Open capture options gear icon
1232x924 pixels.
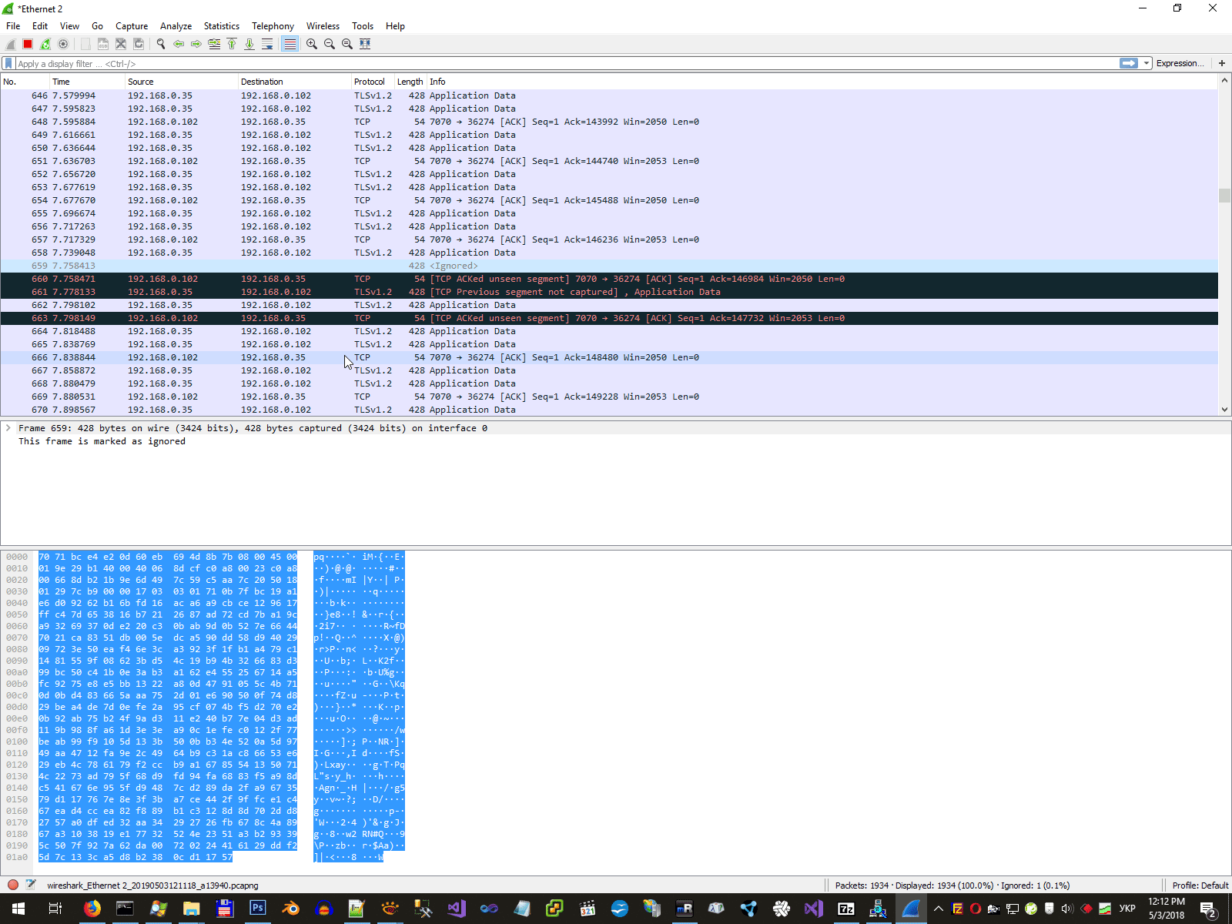(63, 44)
